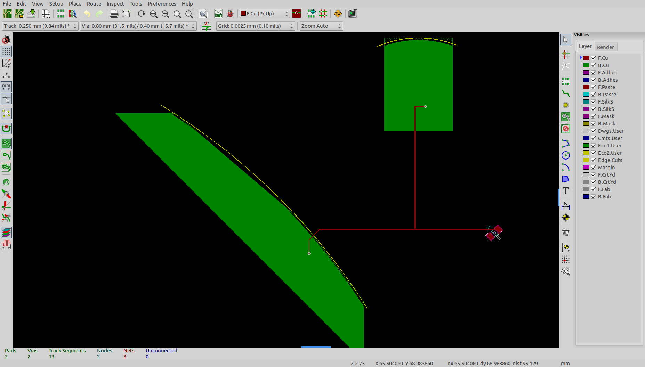Open the 3D viewer icon
645x367 pixels.
(x=353, y=14)
